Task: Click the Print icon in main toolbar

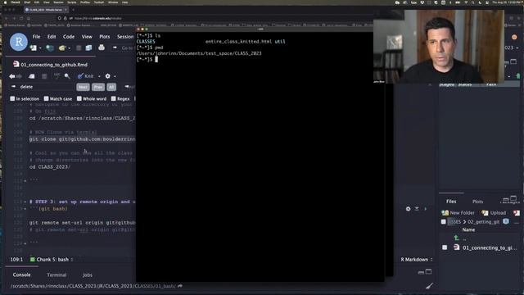Action: (102, 48)
